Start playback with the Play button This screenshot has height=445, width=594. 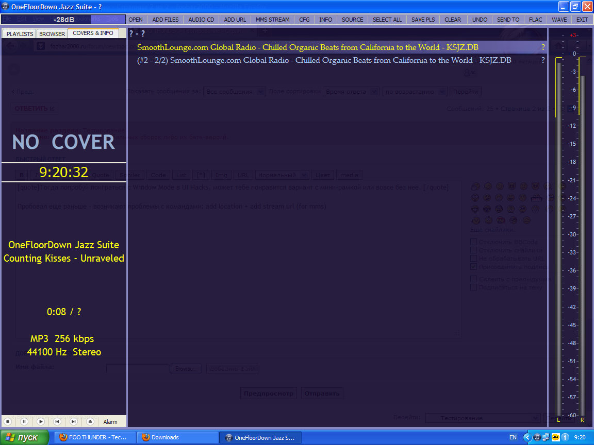click(x=41, y=421)
